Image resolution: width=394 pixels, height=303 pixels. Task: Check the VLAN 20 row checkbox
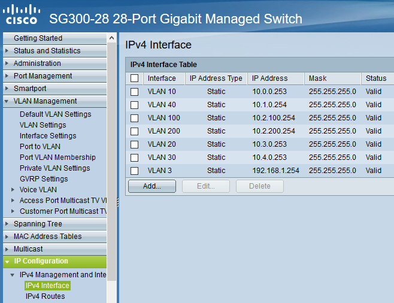point(135,144)
